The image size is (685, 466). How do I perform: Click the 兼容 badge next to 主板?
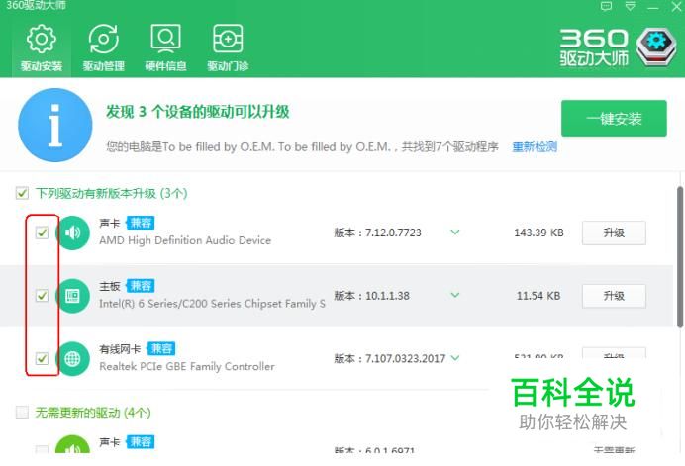[141, 286]
